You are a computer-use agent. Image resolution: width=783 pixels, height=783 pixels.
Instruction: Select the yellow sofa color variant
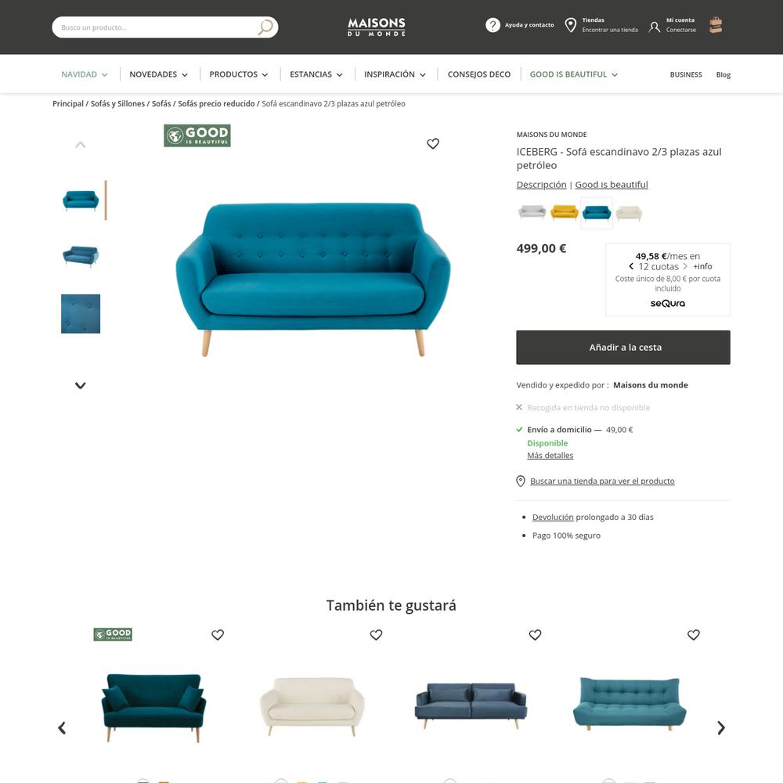[x=565, y=213]
